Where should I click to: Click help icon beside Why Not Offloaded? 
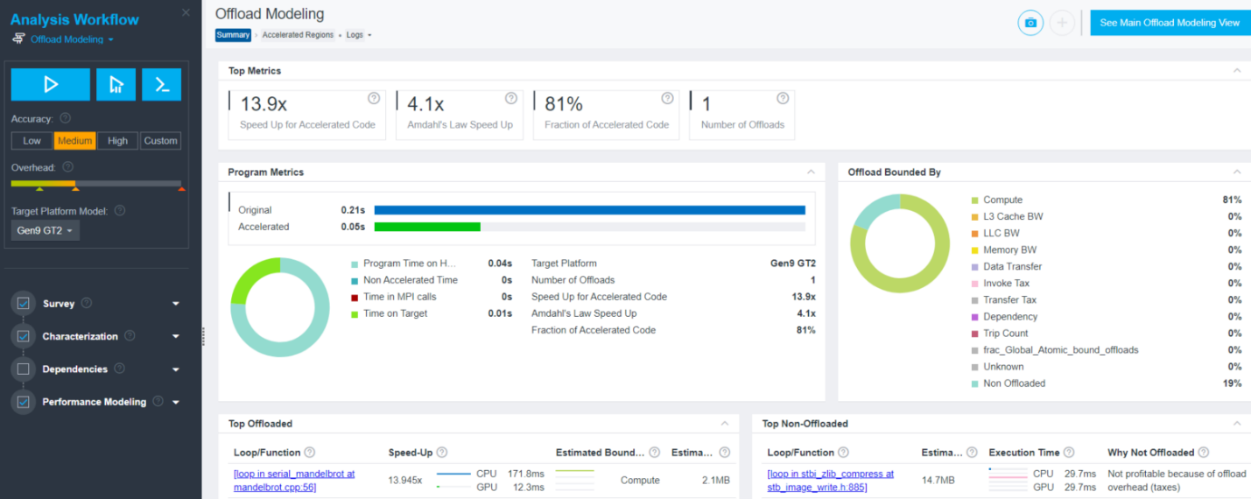tap(1204, 453)
